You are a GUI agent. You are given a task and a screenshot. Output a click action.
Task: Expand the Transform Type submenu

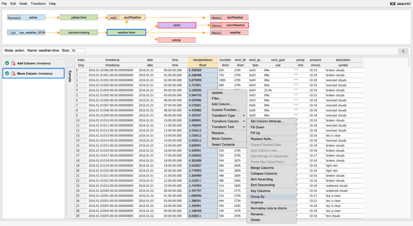(227, 116)
